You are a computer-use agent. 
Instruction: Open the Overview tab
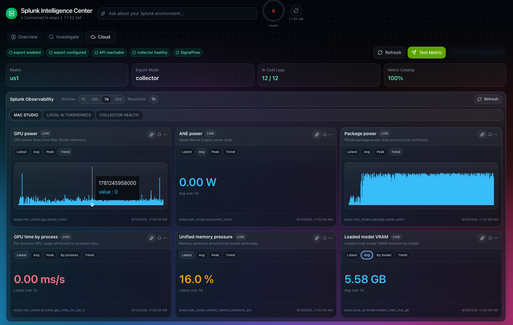[x=24, y=37]
